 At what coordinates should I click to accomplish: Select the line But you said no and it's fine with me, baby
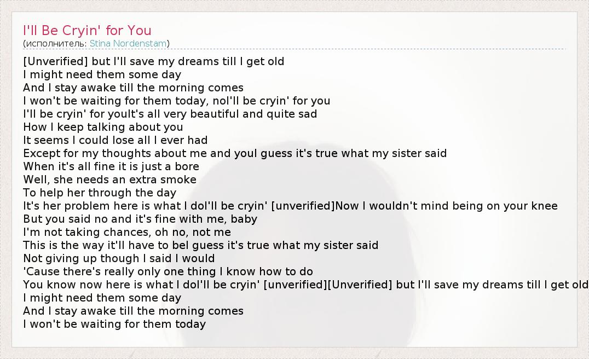[140, 219]
